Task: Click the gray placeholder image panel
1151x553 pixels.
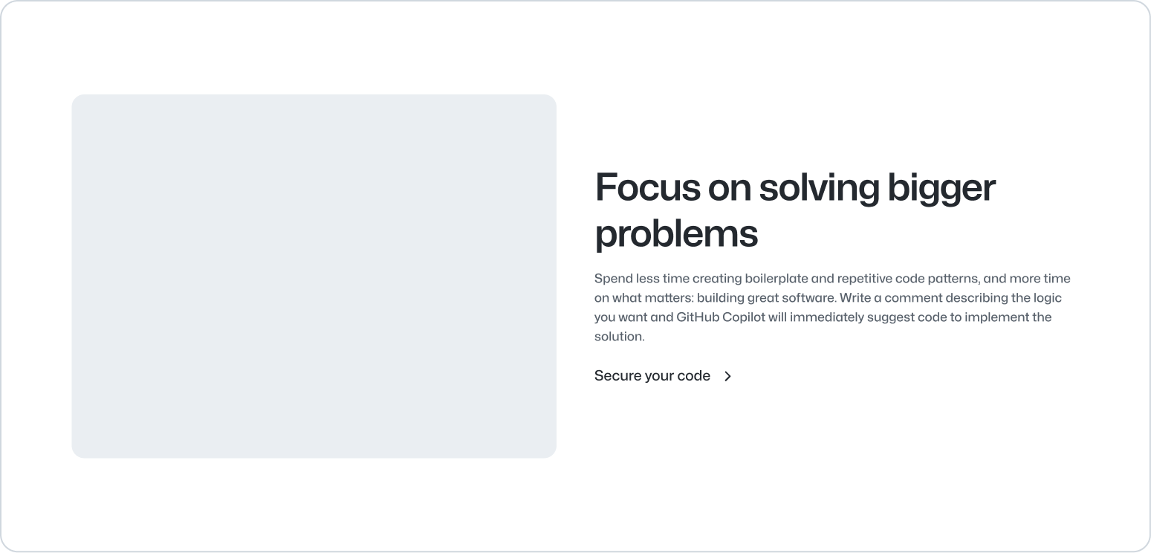Action: click(314, 276)
